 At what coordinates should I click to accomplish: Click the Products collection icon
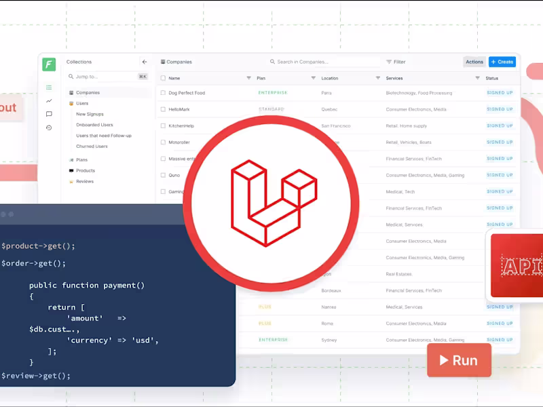pyautogui.click(x=71, y=170)
